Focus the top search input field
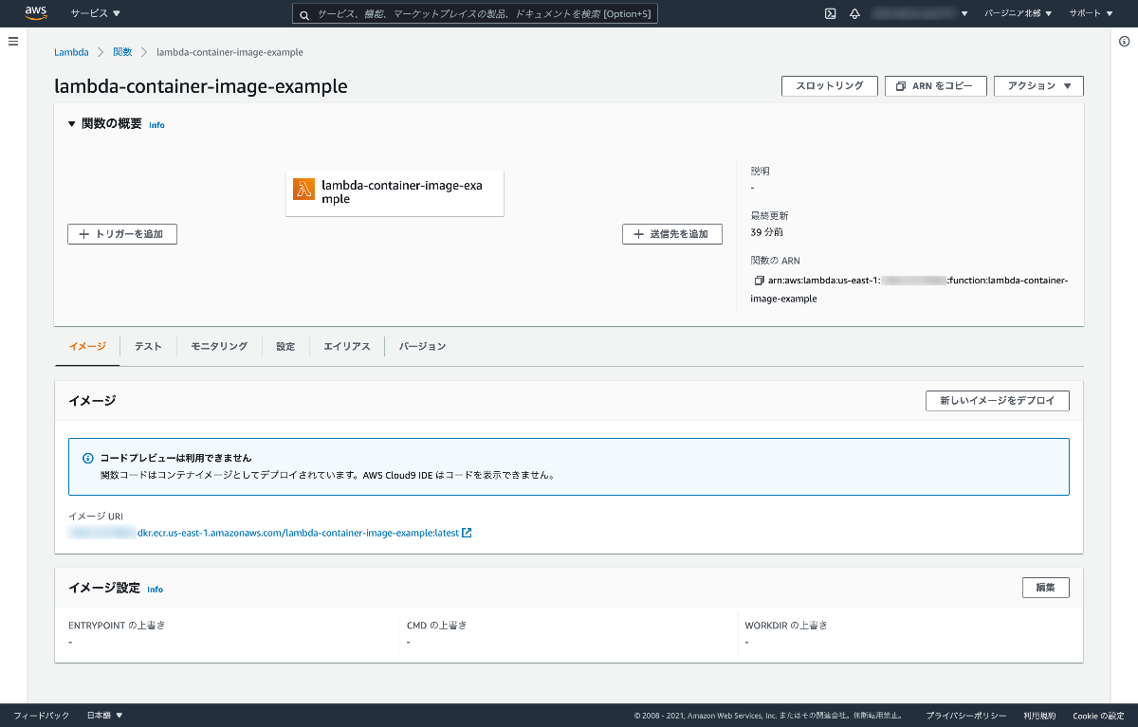 474,14
